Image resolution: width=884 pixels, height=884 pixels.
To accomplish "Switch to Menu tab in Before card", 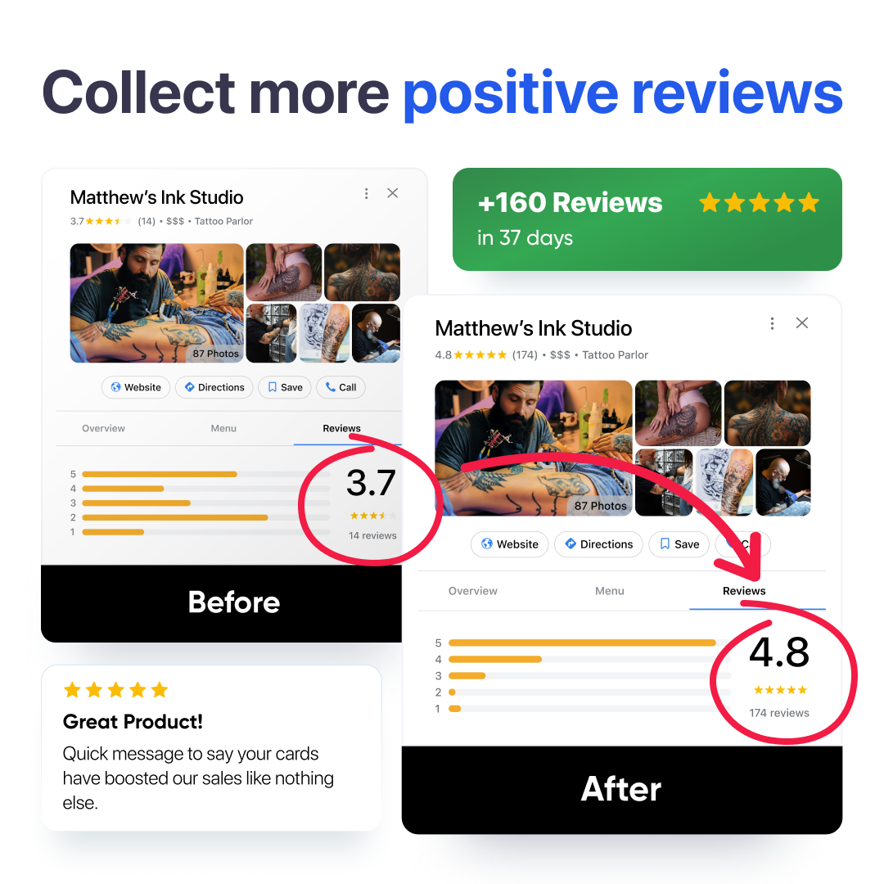I will coord(223,428).
